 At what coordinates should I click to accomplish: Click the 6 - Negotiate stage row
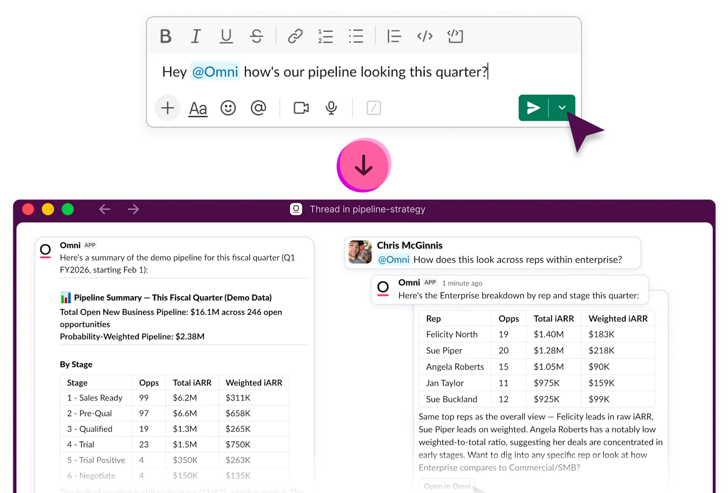pos(175,476)
